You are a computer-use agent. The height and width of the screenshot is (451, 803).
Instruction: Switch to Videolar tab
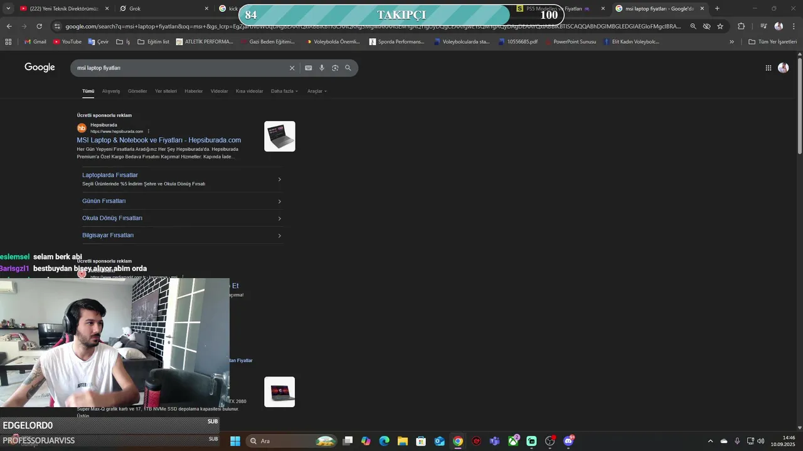(219, 91)
